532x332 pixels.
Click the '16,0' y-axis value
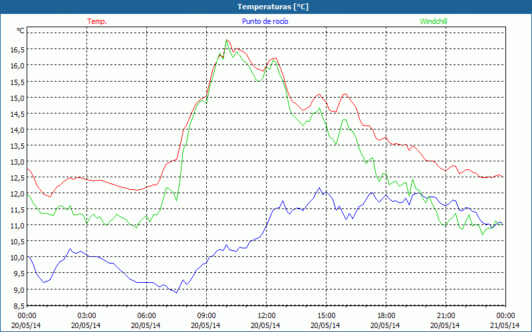(17, 65)
